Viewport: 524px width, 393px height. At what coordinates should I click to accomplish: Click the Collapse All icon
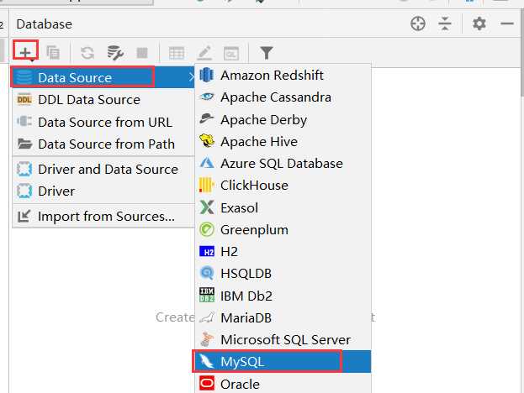pos(445,24)
